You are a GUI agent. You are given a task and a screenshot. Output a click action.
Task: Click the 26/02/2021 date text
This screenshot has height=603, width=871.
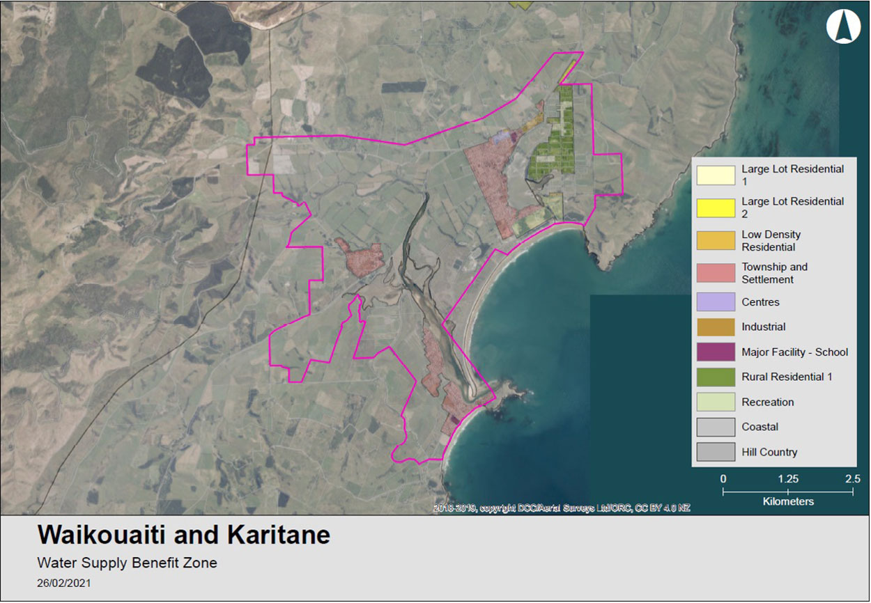(x=64, y=584)
